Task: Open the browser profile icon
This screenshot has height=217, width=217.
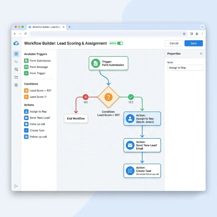Action: (197, 34)
